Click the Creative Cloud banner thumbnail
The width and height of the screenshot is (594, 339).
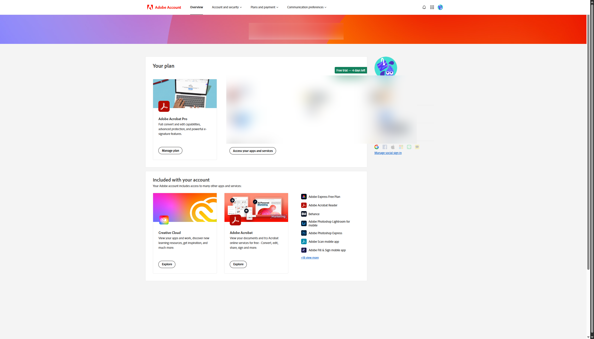[x=185, y=207]
